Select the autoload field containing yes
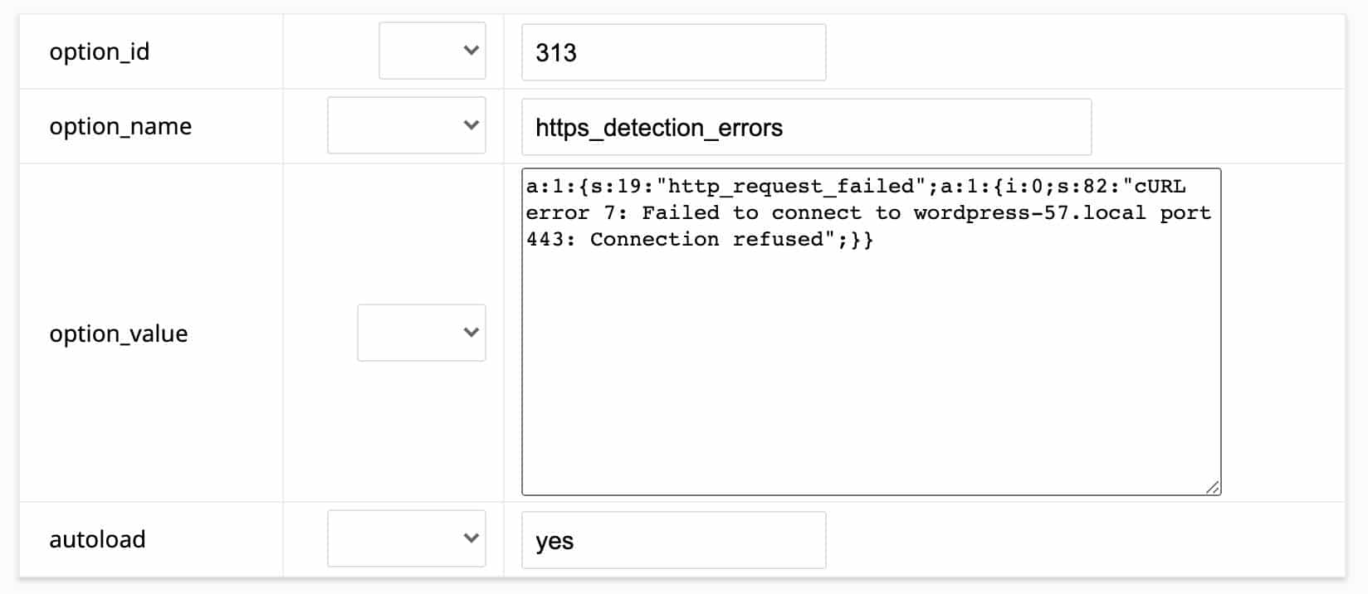The image size is (1368, 594). pos(672,539)
